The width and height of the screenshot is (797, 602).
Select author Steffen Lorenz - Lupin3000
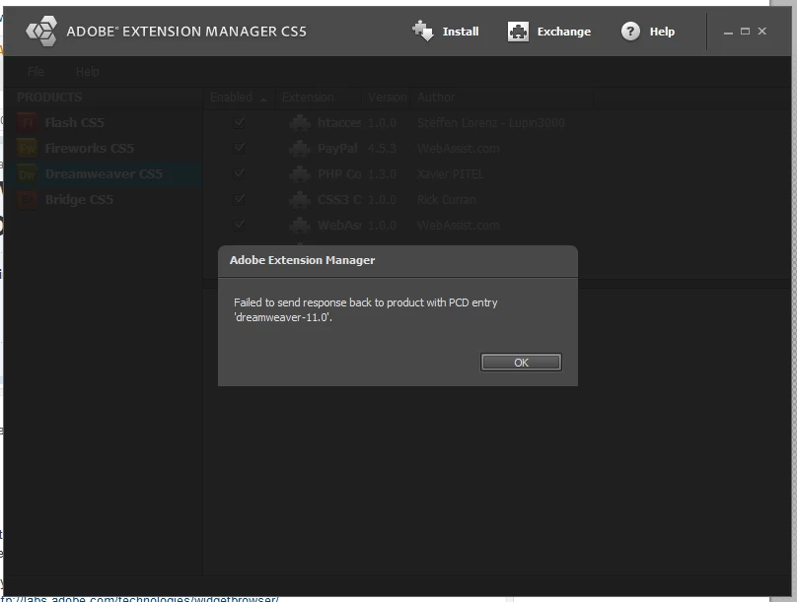[x=490, y=123]
